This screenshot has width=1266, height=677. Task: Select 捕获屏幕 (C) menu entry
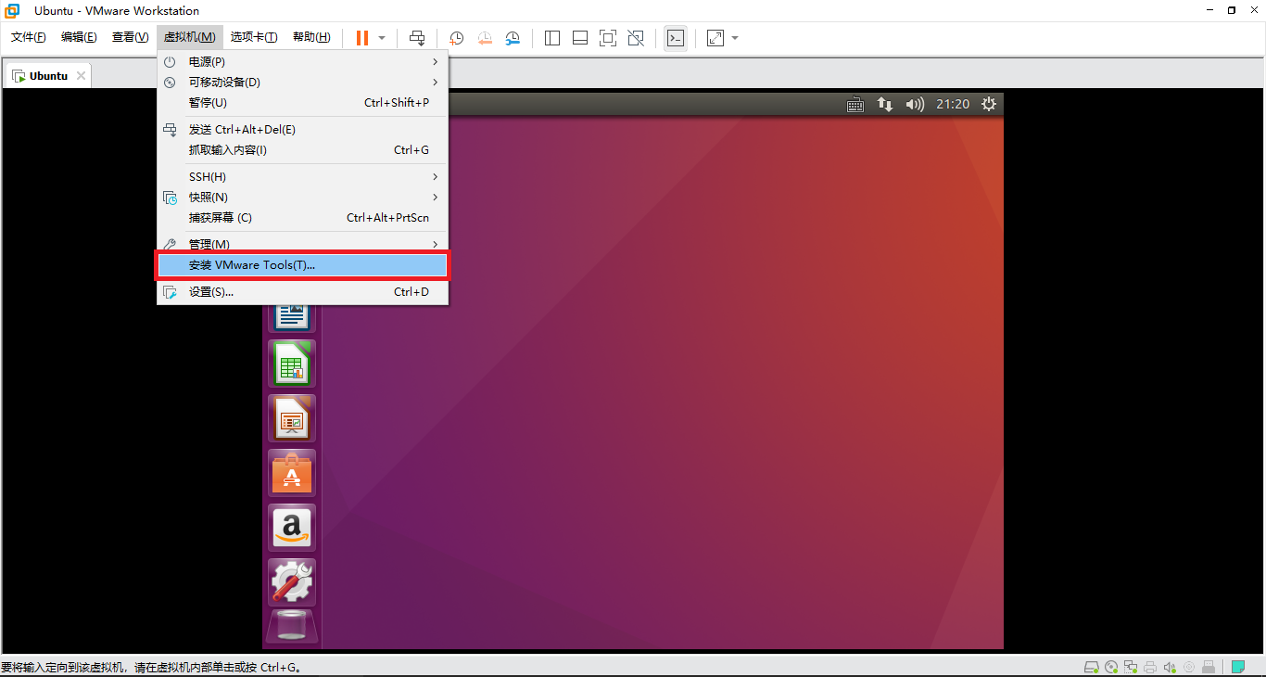[303, 218]
